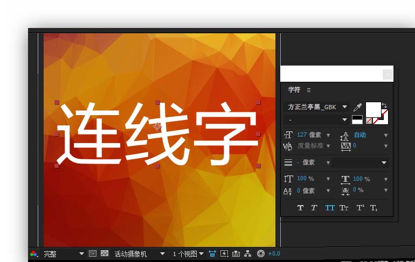Disable the All Caps (TT) style
This screenshot has height=262, width=415.
point(330,208)
